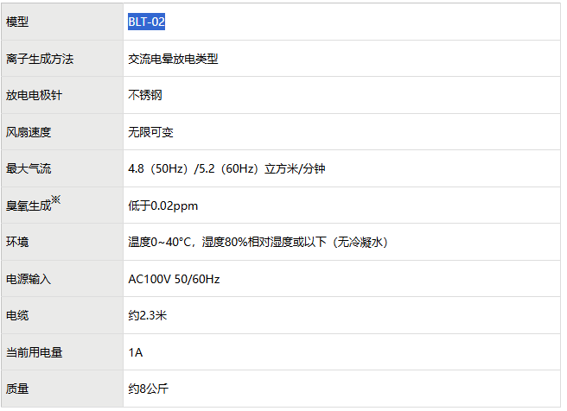Click the 模型 row label
The width and height of the screenshot is (567, 411).
pyautogui.click(x=17, y=22)
